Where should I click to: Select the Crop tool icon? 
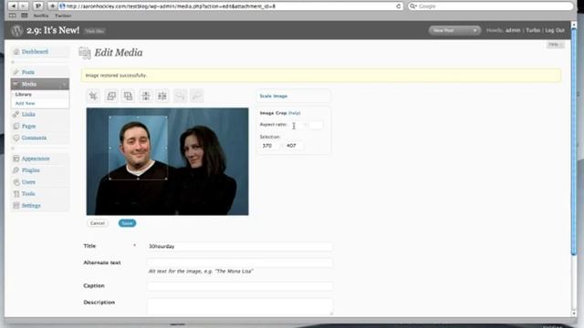pyautogui.click(x=93, y=96)
